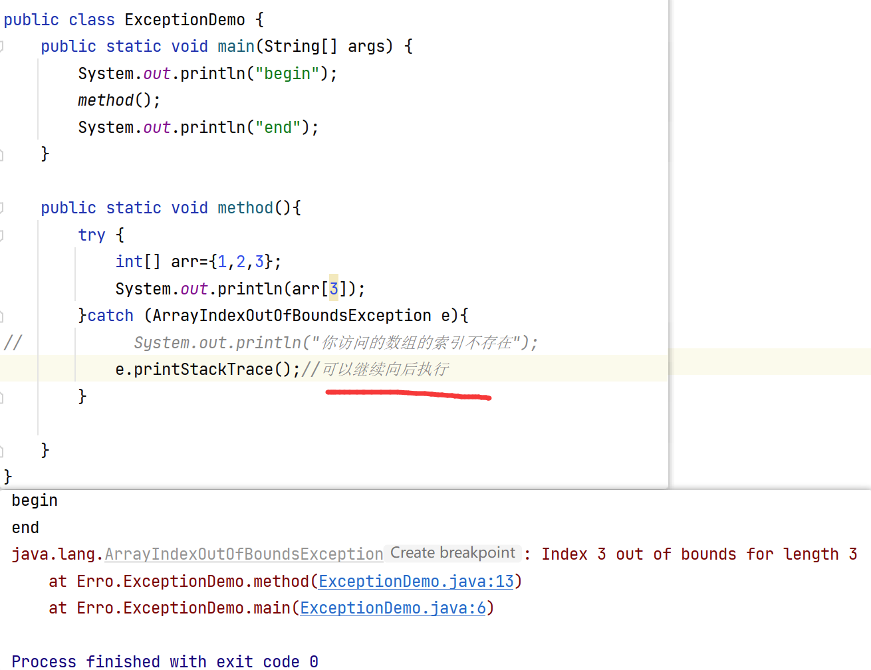Open the ExceptionDemo.java:6 stack trace link
Viewport: 871px width, 670px height.
tap(393, 608)
